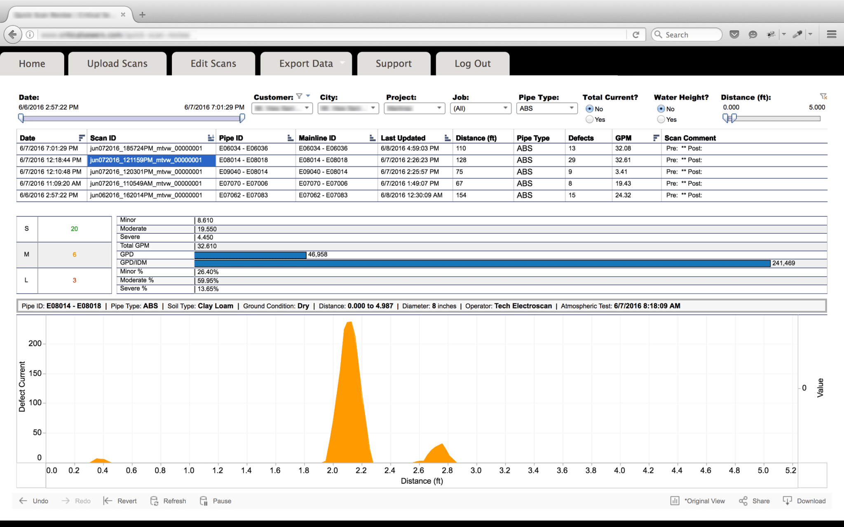Expand the eyedropper extension dropdown arrow
Image resolution: width=844 pixels, height=527 pixels.
tap(810, 35)
